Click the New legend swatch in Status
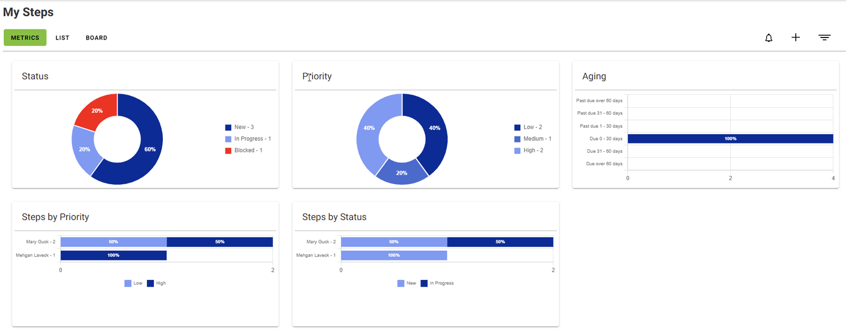 [228, 127]
